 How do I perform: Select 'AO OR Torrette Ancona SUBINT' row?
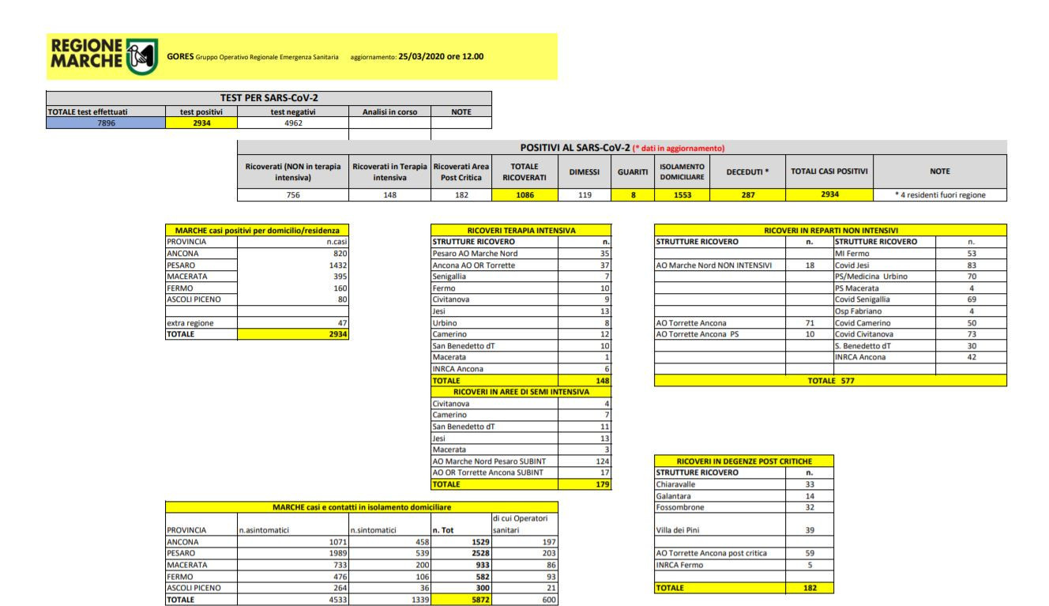coord(521,472)
